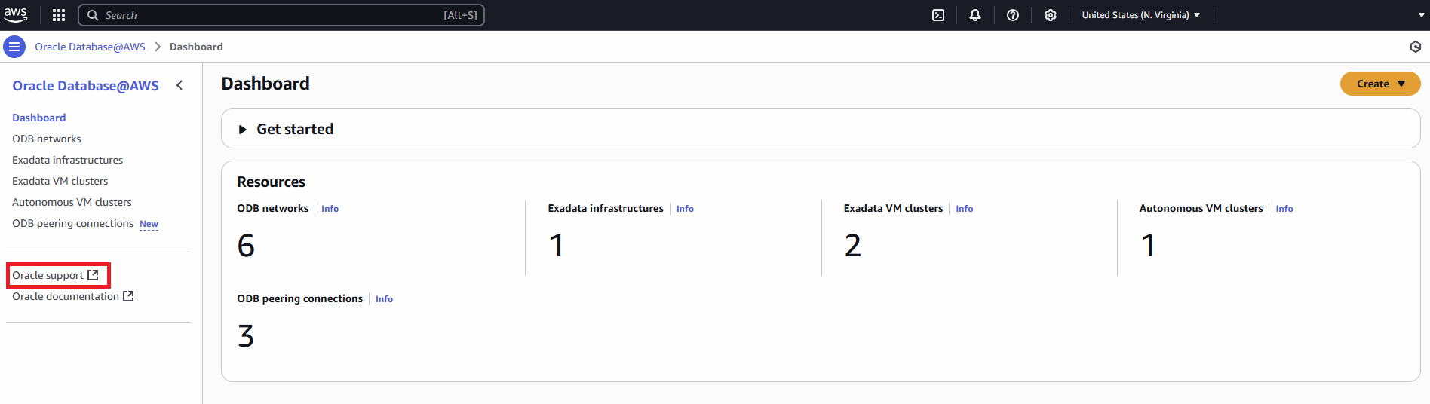Open ODB networks in the sidebar
The width and height of the screenshot is (1430, 404).
pos(47,139)
